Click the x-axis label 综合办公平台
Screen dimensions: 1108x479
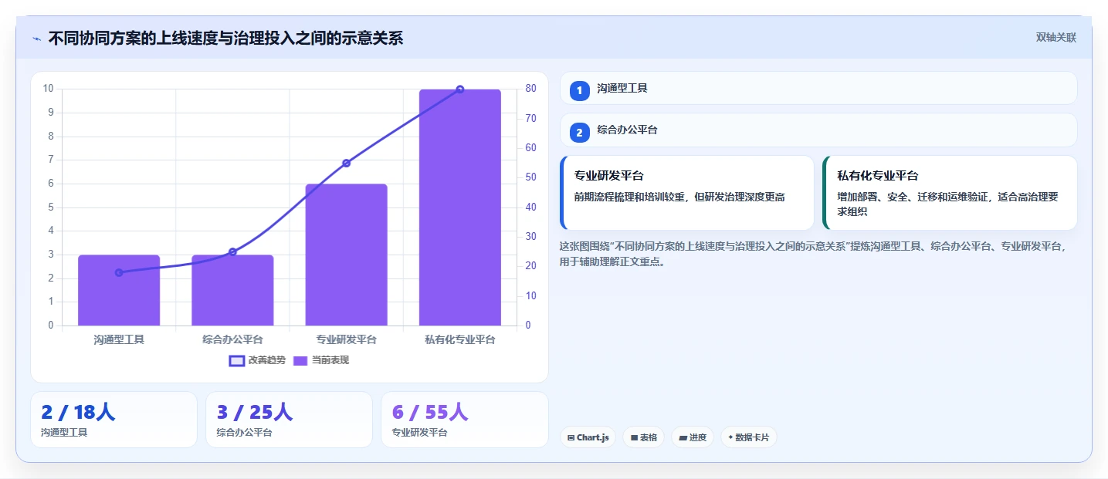point(232,339)
